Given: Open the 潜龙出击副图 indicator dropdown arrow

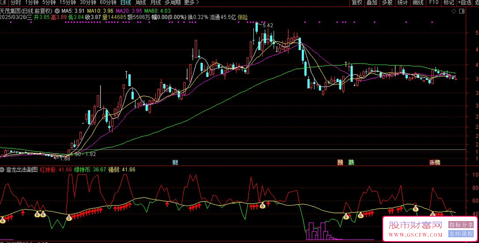Looking at the screenshot, I should [x=3, y=169].
